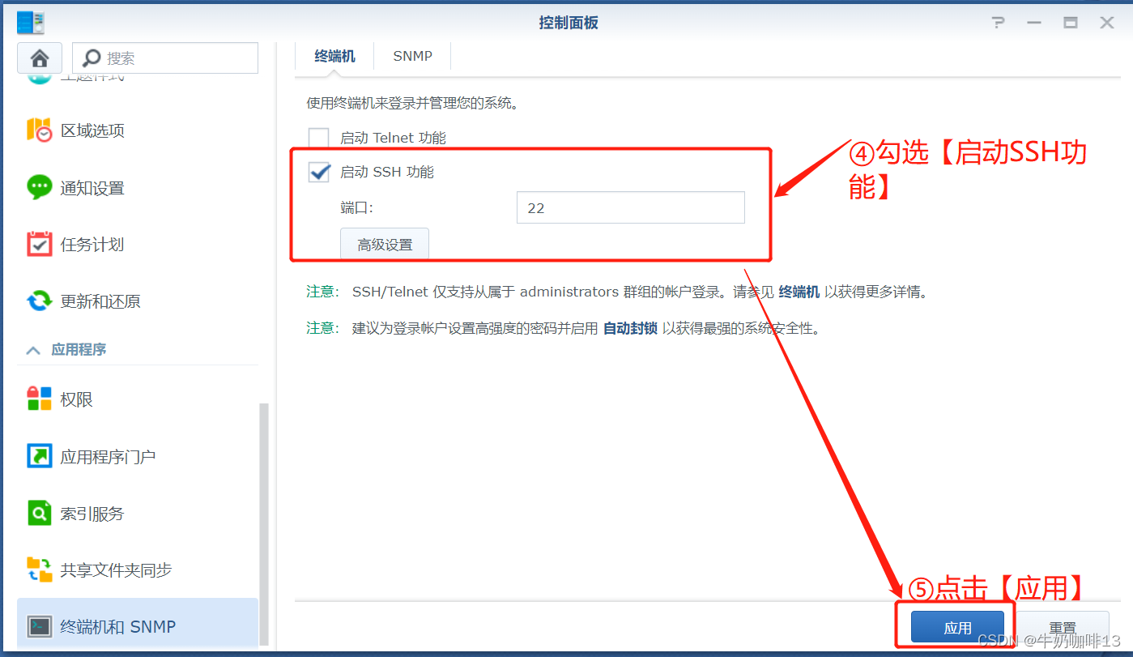Open the 权限 settings

[x=138, y=399]
